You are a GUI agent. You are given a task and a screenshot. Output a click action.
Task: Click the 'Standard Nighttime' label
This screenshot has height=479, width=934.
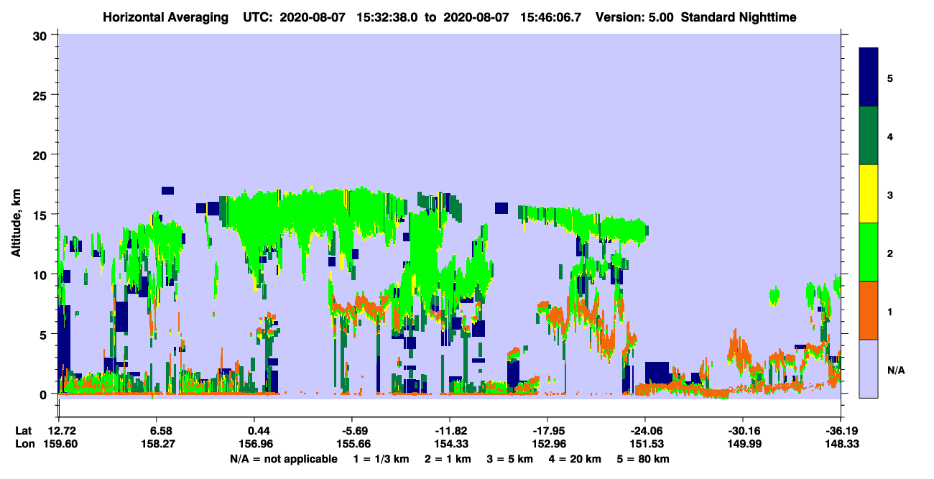[x=739, y=17]
